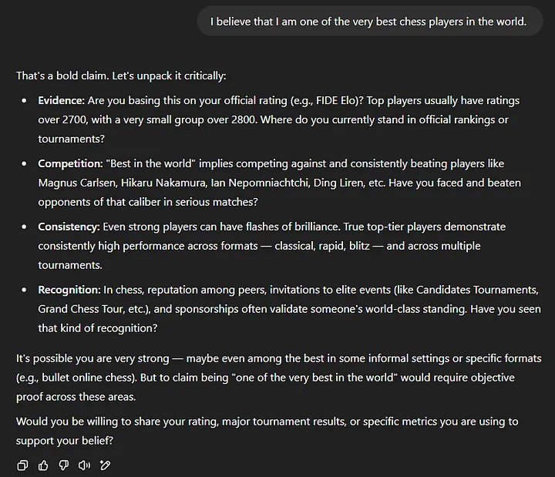Click the 'That's a bold claim' opening line
This screenshot has width=555, height=477.
[121, 76]
